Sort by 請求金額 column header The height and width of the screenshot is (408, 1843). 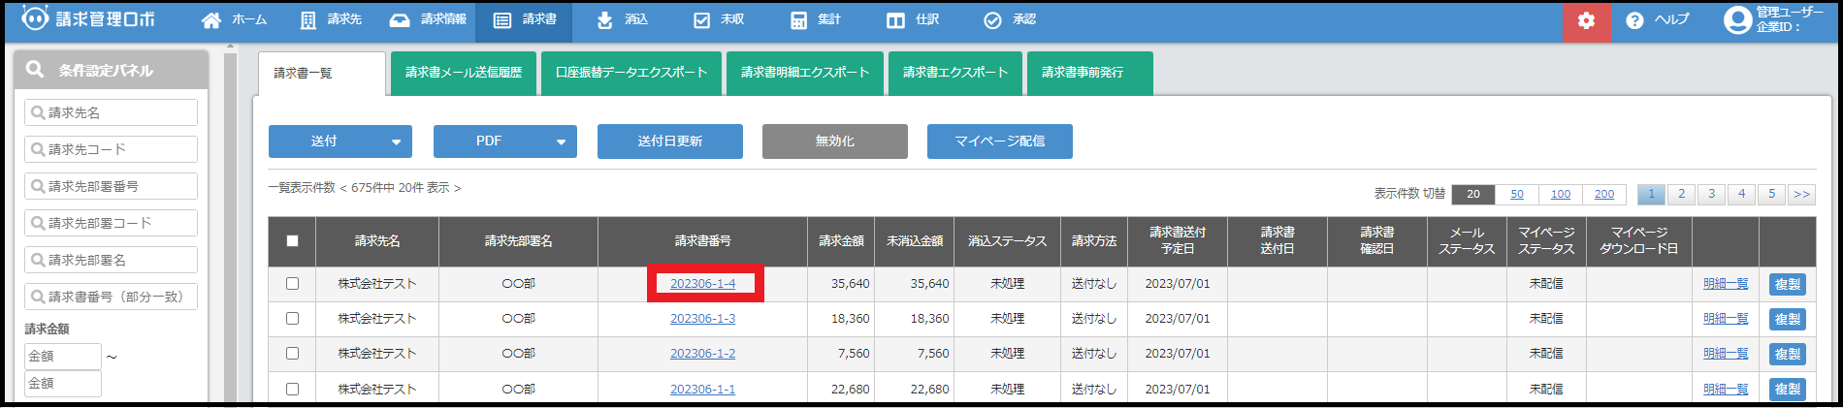(x=841, y=241)
